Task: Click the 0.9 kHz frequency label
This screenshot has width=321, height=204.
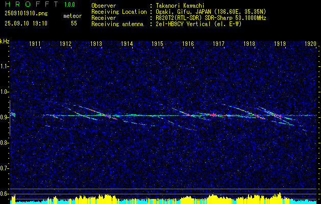Action: (x=5, y=117)
